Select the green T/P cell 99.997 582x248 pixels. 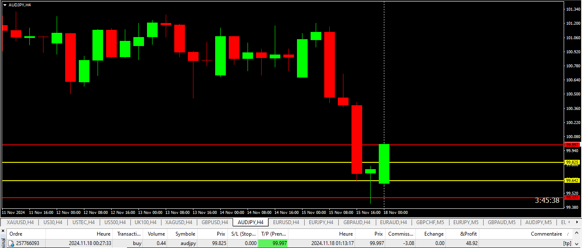click(x=273, y=243)
